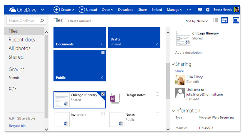Open Groups in the sidebar

[x=17, y=69]
